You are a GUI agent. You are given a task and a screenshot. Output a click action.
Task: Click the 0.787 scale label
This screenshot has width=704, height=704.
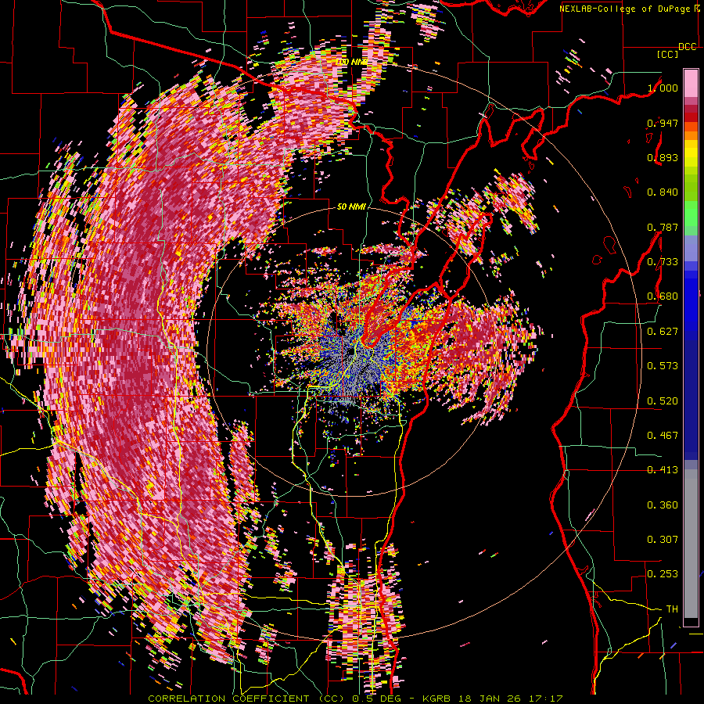pyautogui.click(x=663, y=227)
